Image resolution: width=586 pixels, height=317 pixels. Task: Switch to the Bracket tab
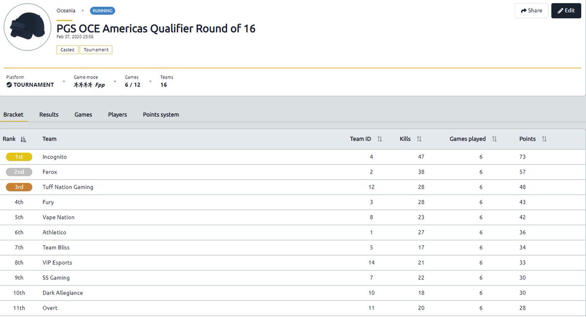13,115
